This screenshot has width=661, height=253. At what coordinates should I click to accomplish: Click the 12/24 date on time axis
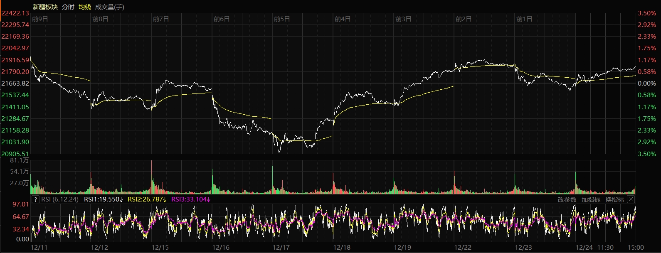click(584, 248)
